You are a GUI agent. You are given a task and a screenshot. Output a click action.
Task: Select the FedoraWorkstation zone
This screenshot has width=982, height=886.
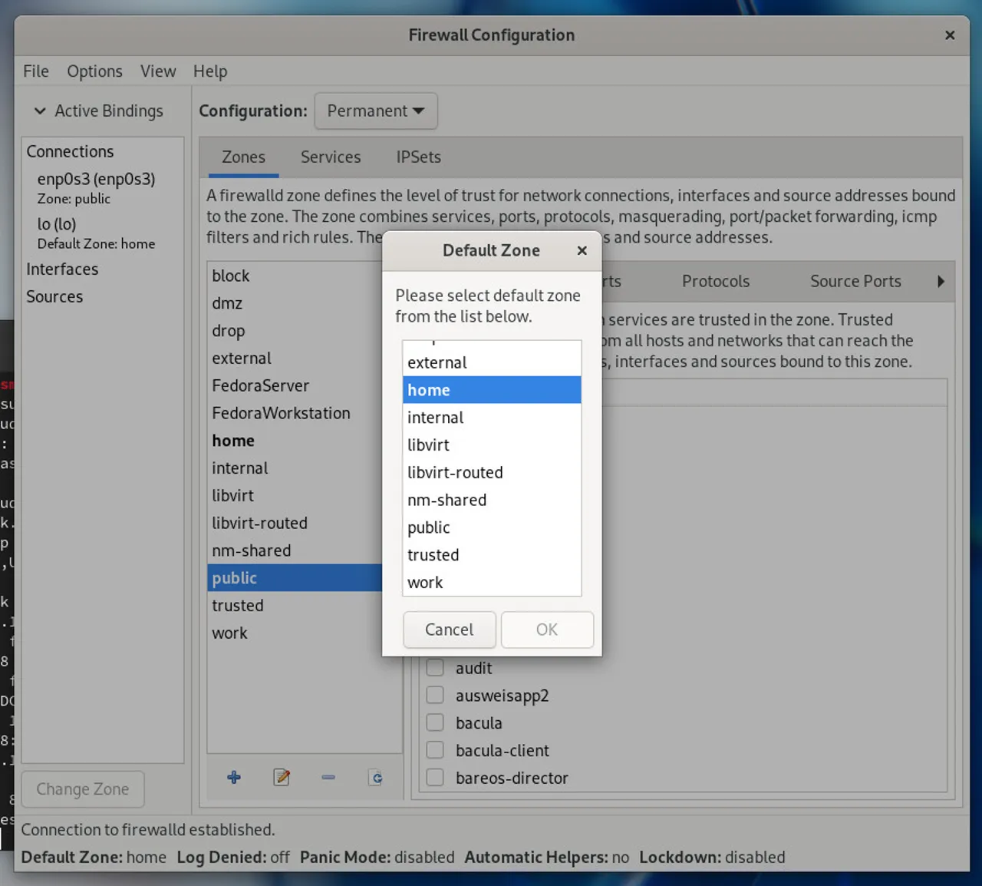(x=295, y=413)
